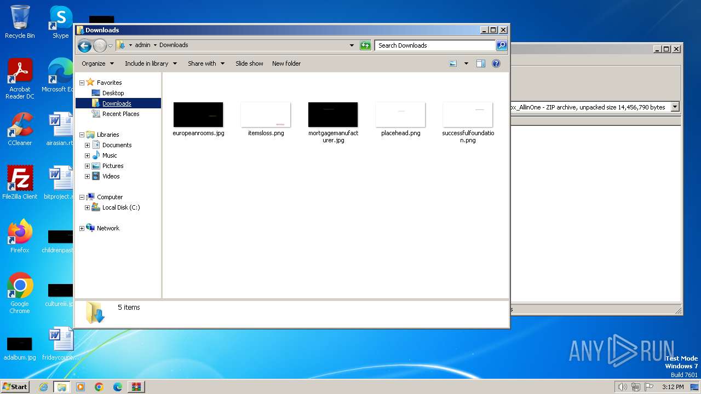Image resolution: width=701 pixels, height=394 pixels.
Task: Click Chrome icon in taskbar
Action: click(x=99, y=387)
